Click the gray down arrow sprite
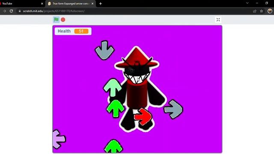Viewport: 274px width, 154px height. pyautogui.click(x=104, y=50)
